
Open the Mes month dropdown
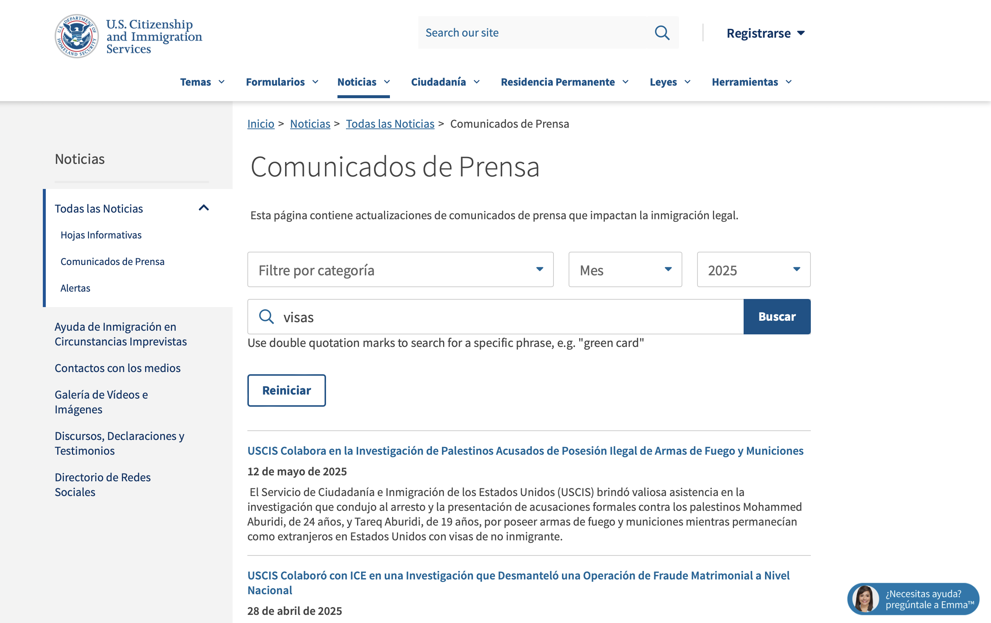625,269
